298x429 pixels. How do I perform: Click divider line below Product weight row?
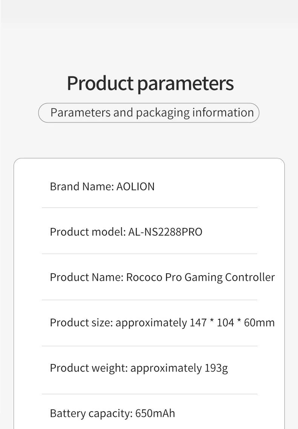point(149,394)
